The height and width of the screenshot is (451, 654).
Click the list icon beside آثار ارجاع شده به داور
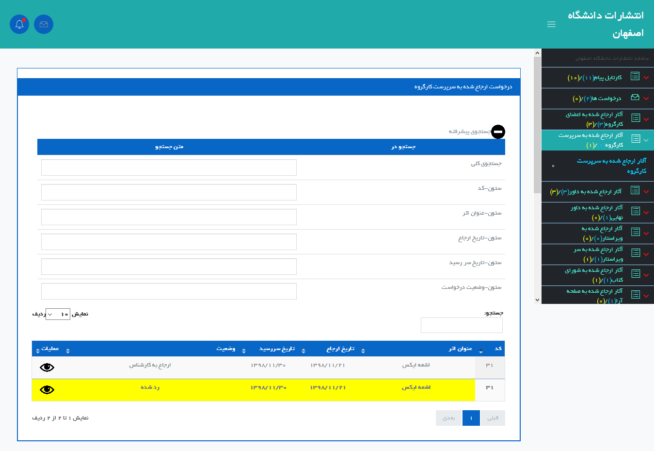click(635, 190)
